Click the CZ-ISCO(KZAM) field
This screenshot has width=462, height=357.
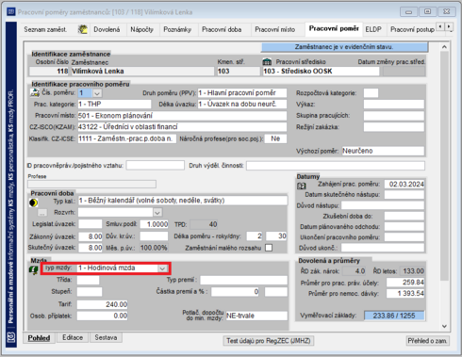coord(182,127)
